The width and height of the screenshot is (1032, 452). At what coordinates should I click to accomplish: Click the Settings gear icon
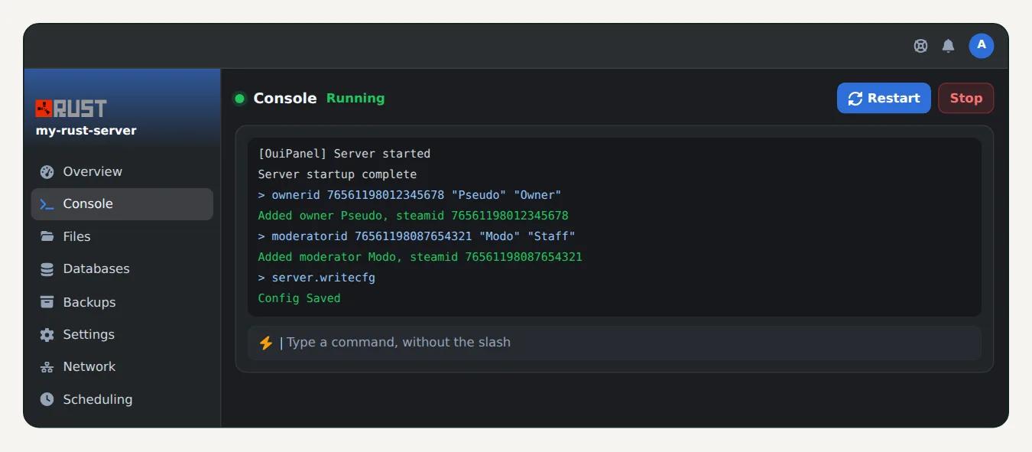tap(47, 334)
